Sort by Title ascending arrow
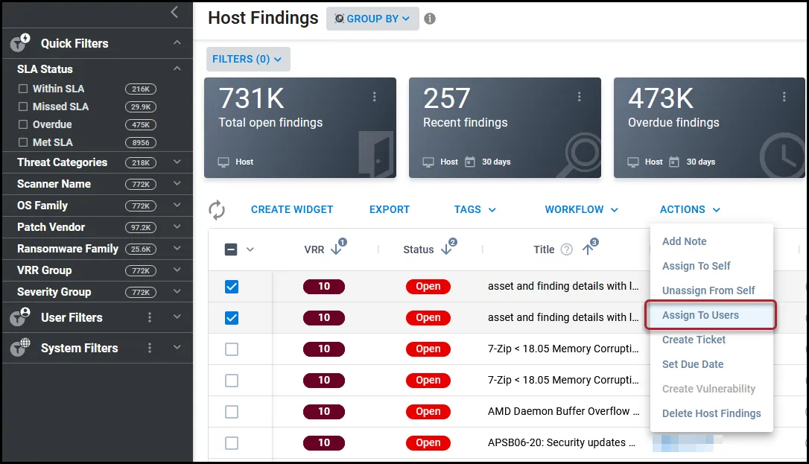The height and width of the screenshot is (464, 809). 588,250
